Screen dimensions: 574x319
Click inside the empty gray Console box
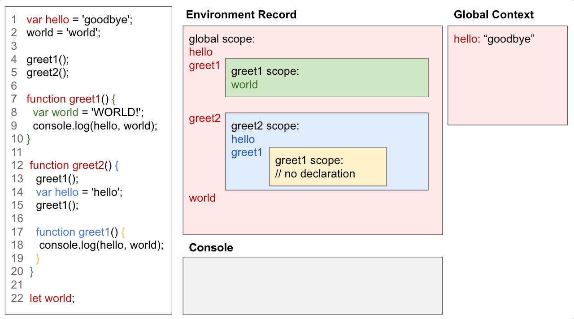313,286
